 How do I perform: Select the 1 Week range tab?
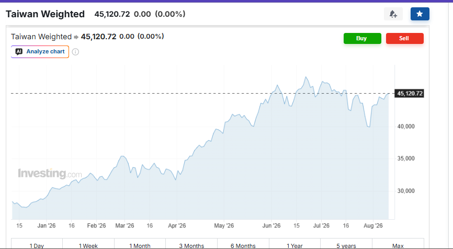tap(88, 244)
